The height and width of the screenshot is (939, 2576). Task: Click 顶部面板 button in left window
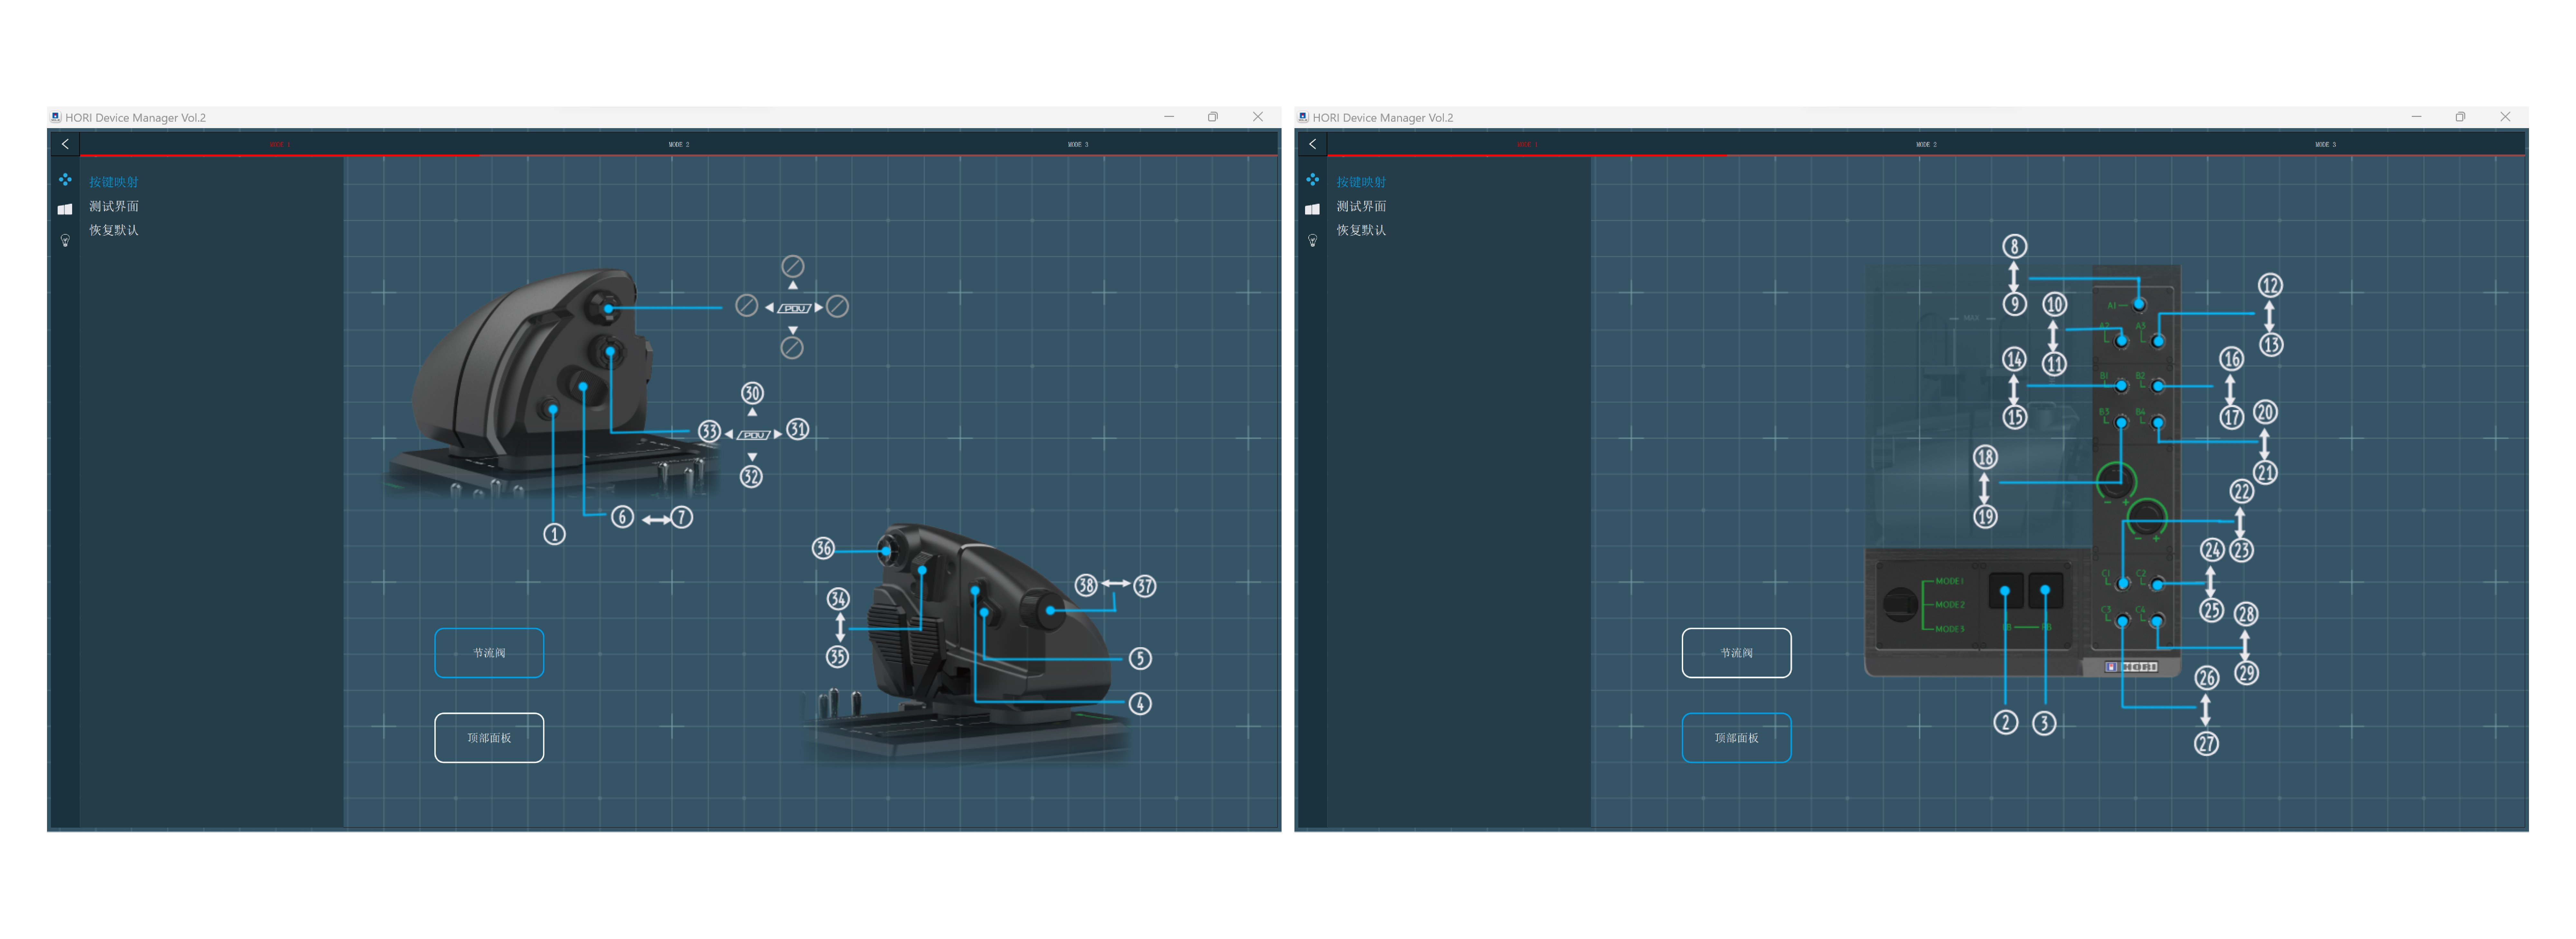pyautogui.click(x=489, y=738)
